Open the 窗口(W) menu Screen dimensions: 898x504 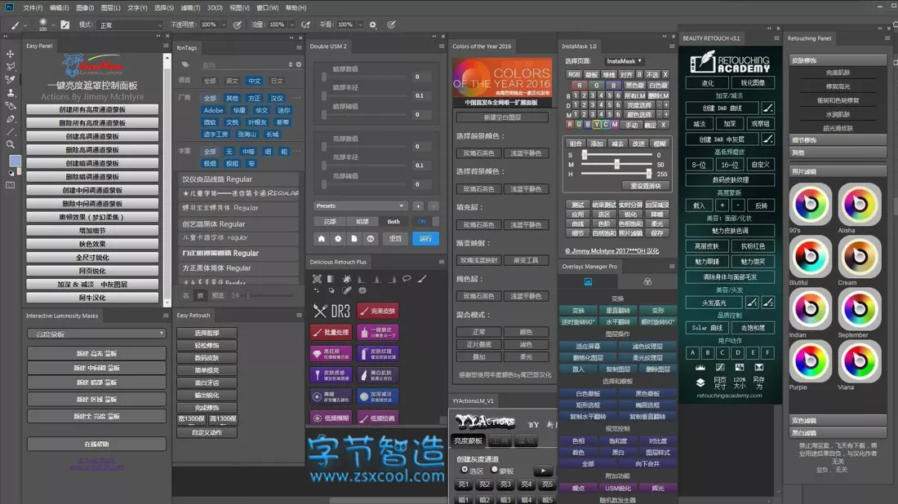(268, 8)
